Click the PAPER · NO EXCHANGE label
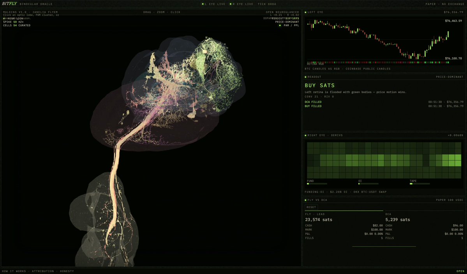467x274 pixels. pos(445,4)
